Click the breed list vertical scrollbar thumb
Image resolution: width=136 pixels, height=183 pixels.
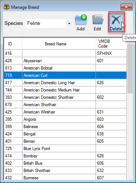(x=130, y=68)
